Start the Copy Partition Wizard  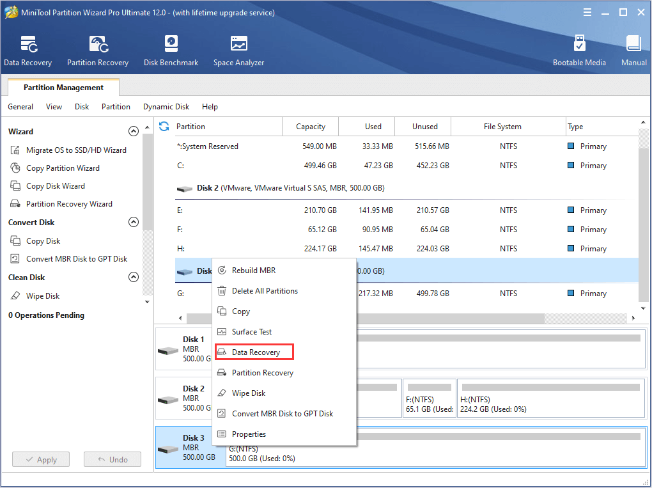pos(55,168)
